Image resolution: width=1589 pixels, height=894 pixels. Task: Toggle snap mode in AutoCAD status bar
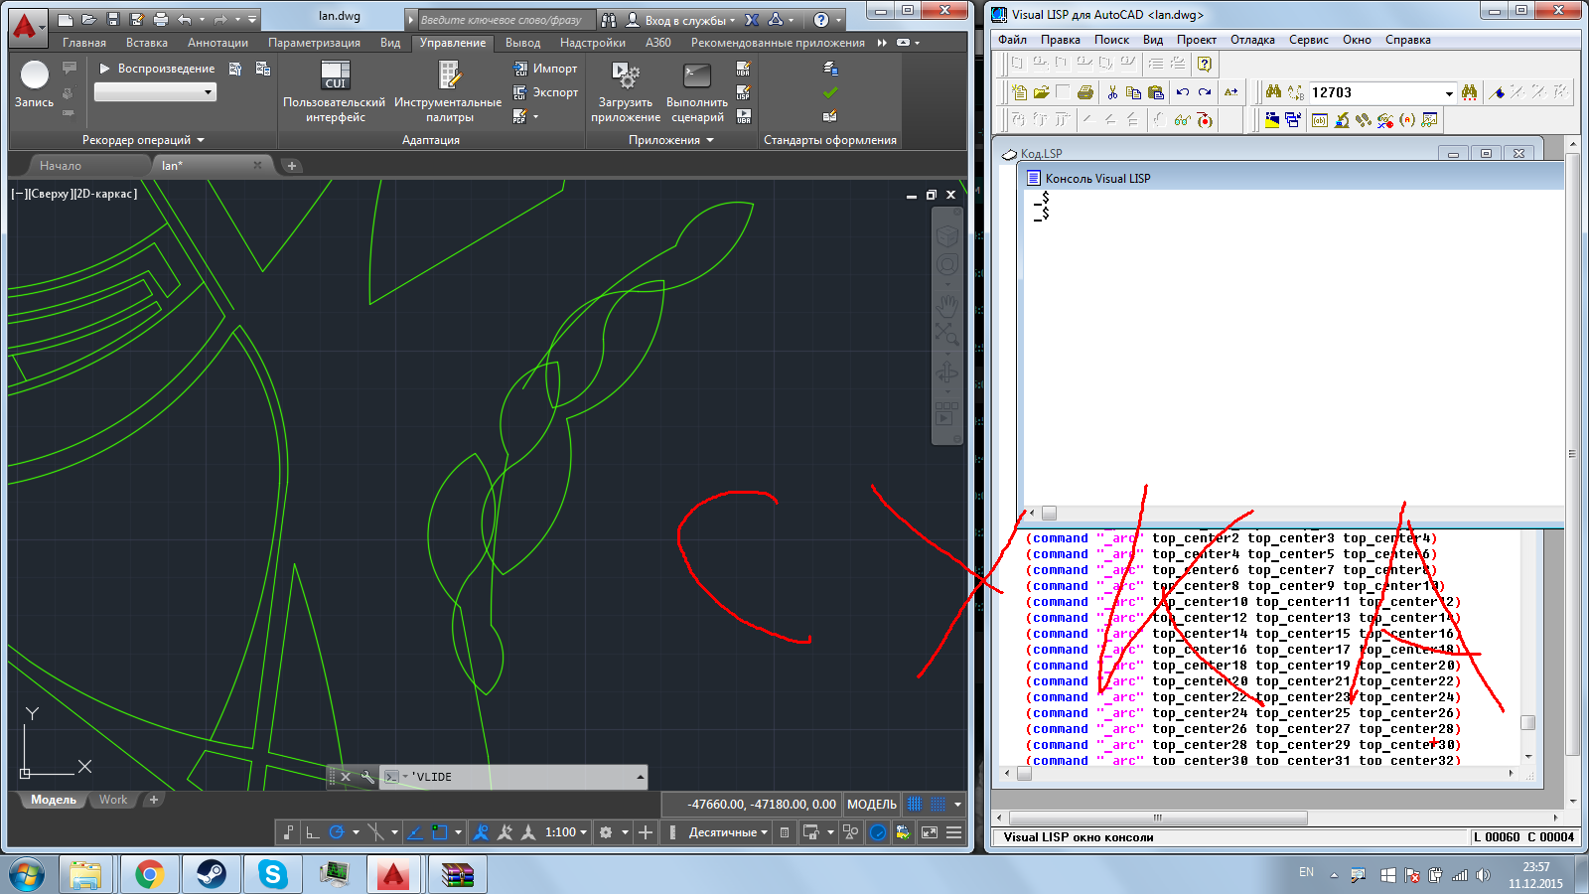pos(939,804)
